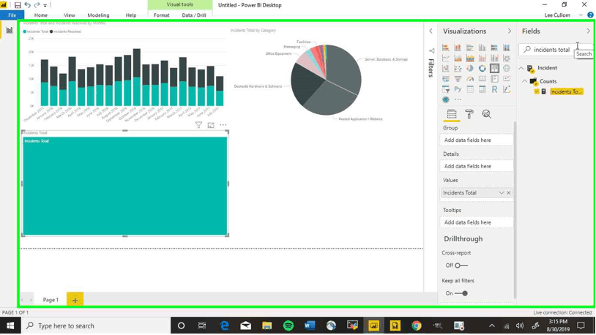The width and height of the screenshot is (596, 335).
Task: Choose the Ribbon chart visualization
Action: (506, 58)
